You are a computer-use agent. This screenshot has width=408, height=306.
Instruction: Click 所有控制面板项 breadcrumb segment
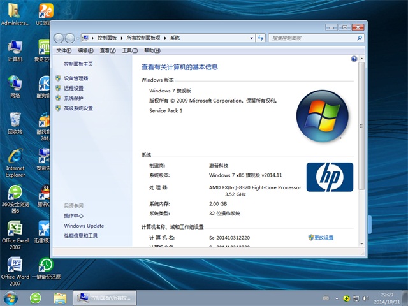[143, 38]
